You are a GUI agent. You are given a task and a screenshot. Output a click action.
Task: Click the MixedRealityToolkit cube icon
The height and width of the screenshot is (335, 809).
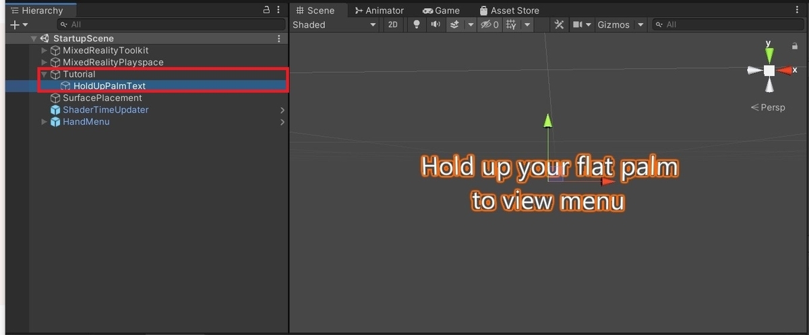[x=55, y=51]
